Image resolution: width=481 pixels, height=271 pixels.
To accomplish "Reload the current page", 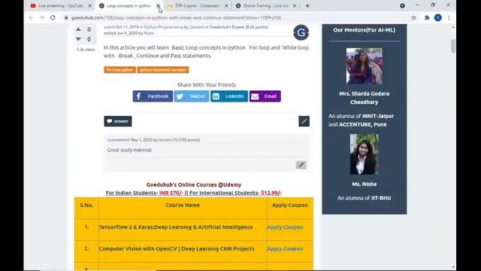I will (x=53, y=18).
